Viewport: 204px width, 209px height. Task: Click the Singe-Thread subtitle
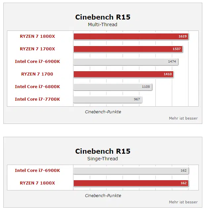click(x=102, y=159)
